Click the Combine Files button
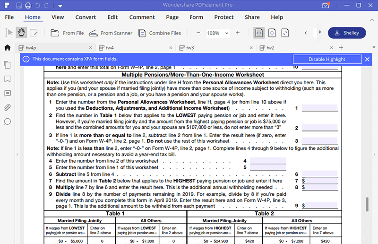Screen dimensions: 378x244 point(160,33)
